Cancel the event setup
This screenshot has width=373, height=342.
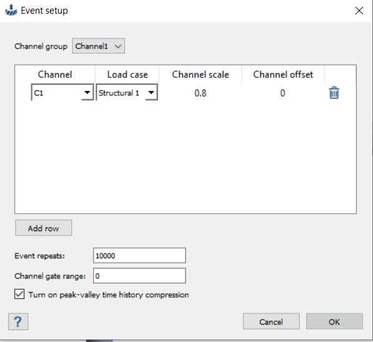[271, 321]
